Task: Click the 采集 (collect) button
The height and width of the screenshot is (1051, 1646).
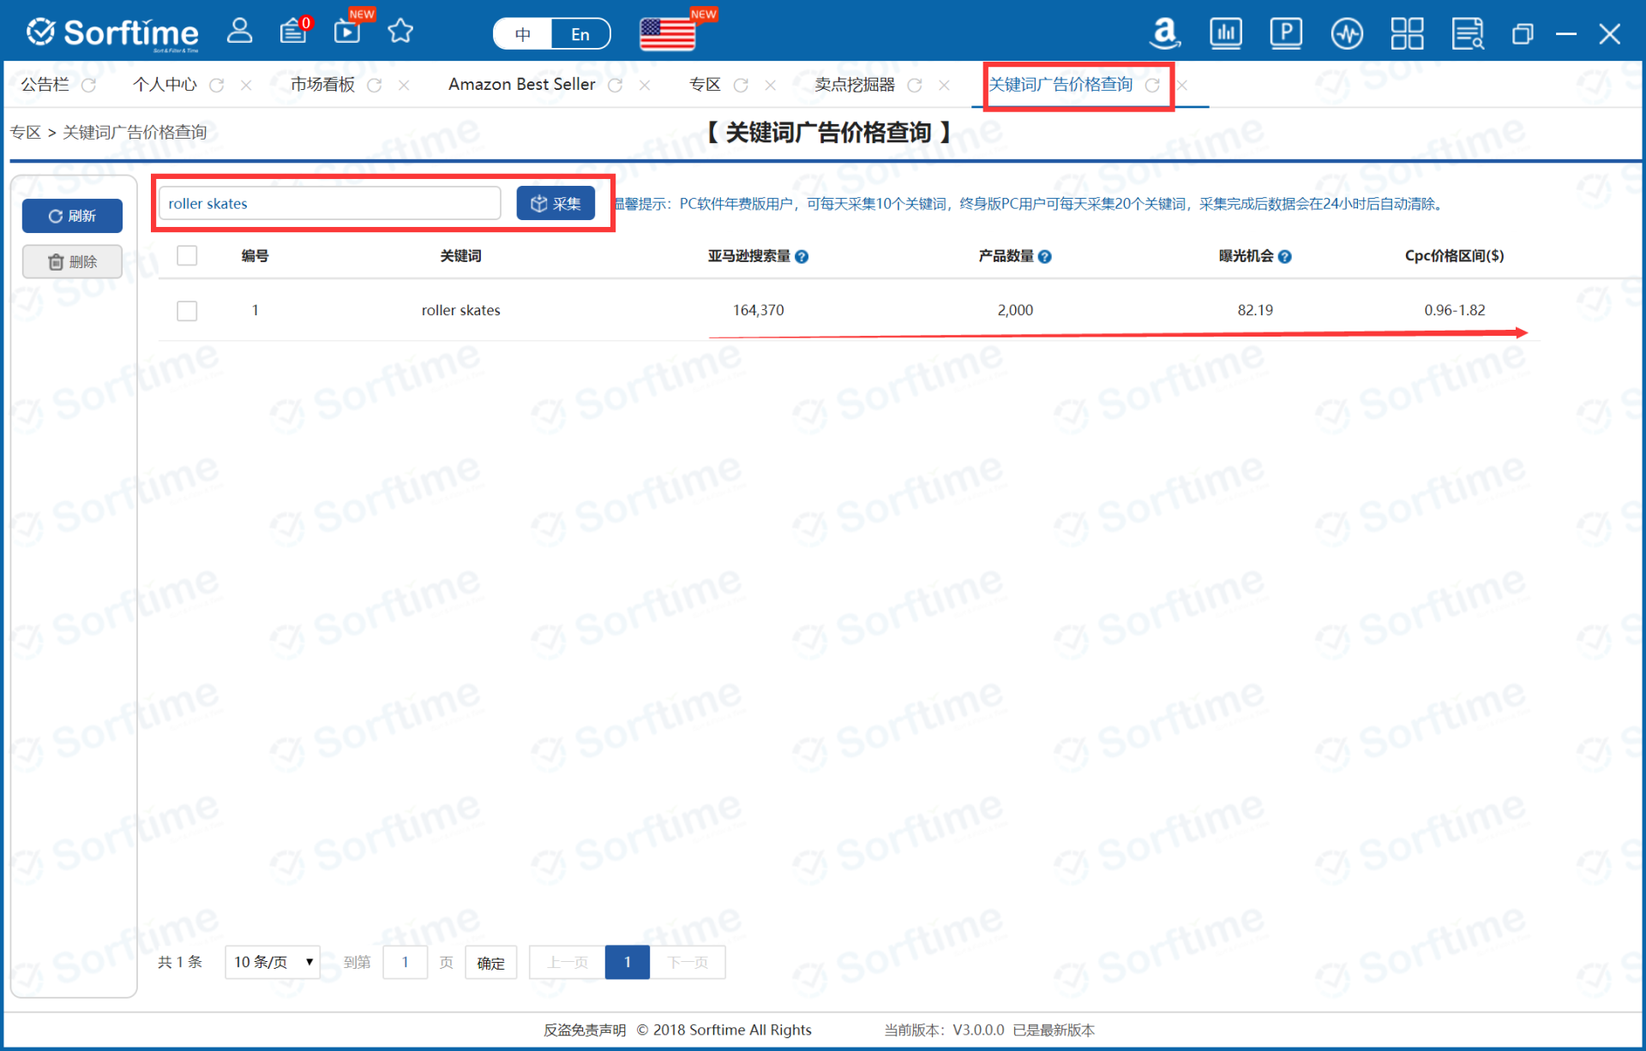Action: coord(556,202)
